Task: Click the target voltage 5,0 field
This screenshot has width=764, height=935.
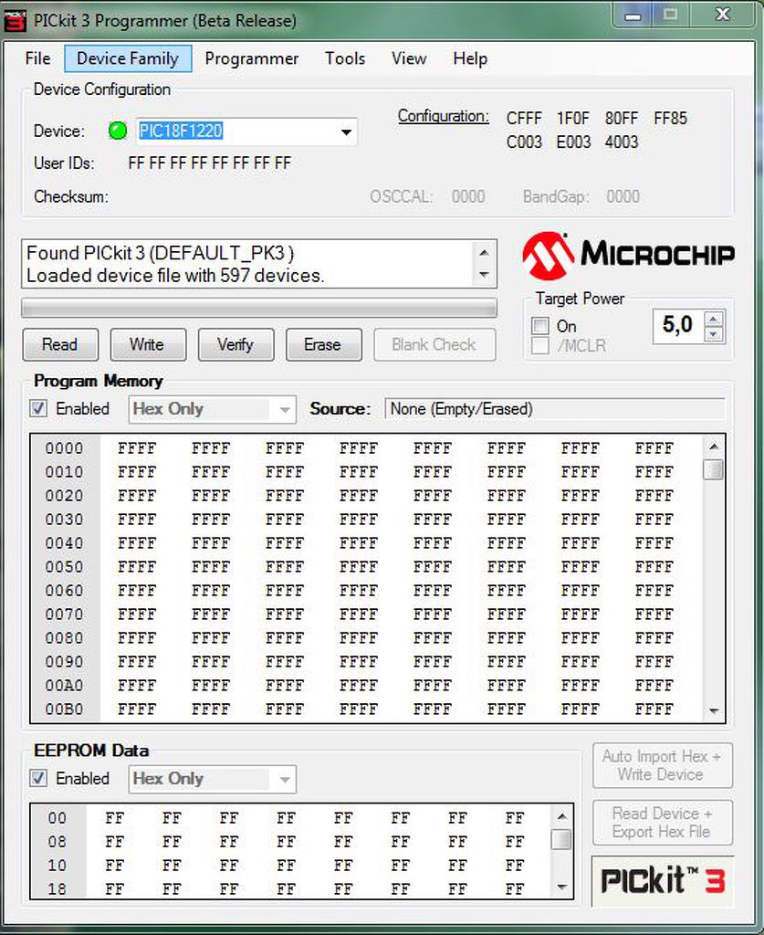Action: click(x=678, y=326)
